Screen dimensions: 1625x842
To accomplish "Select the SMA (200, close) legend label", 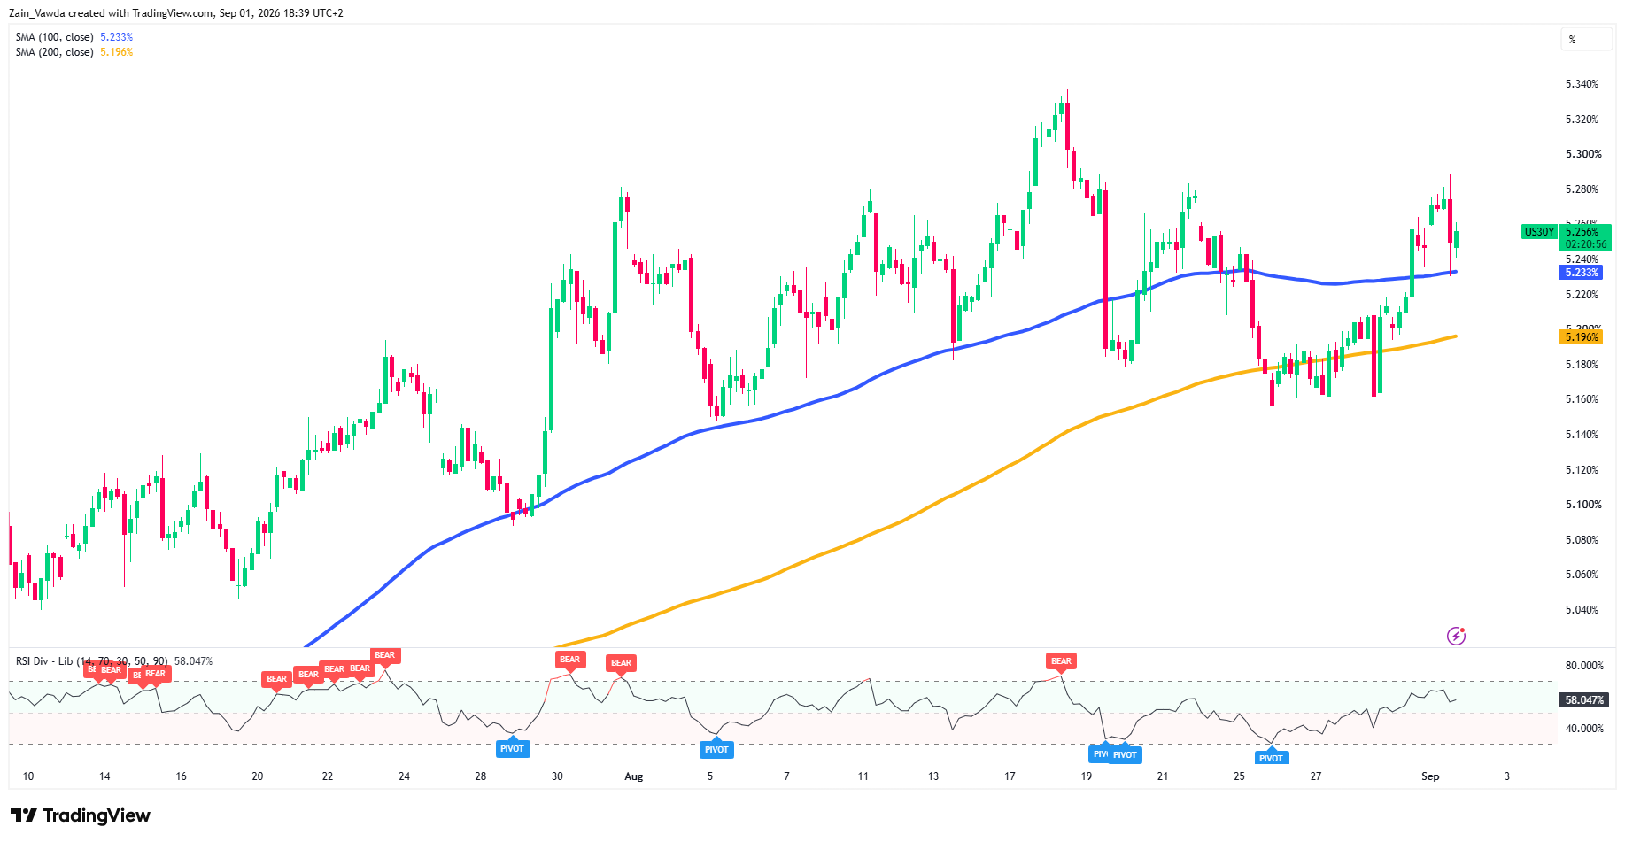I will click(x=54, y=52).
